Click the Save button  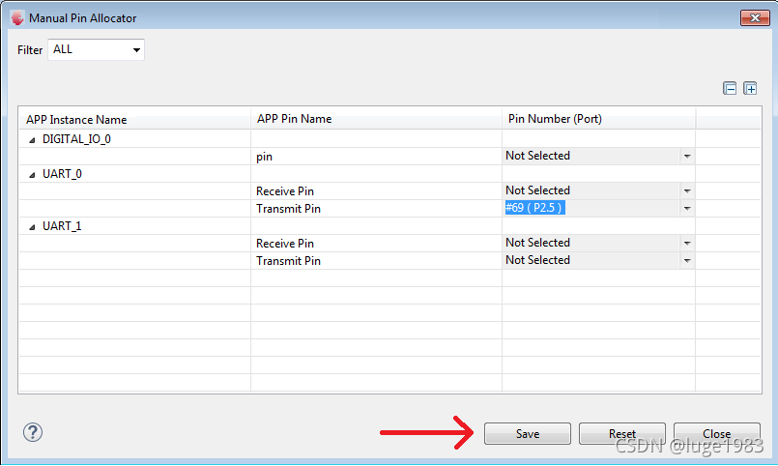tap(528, 434)
